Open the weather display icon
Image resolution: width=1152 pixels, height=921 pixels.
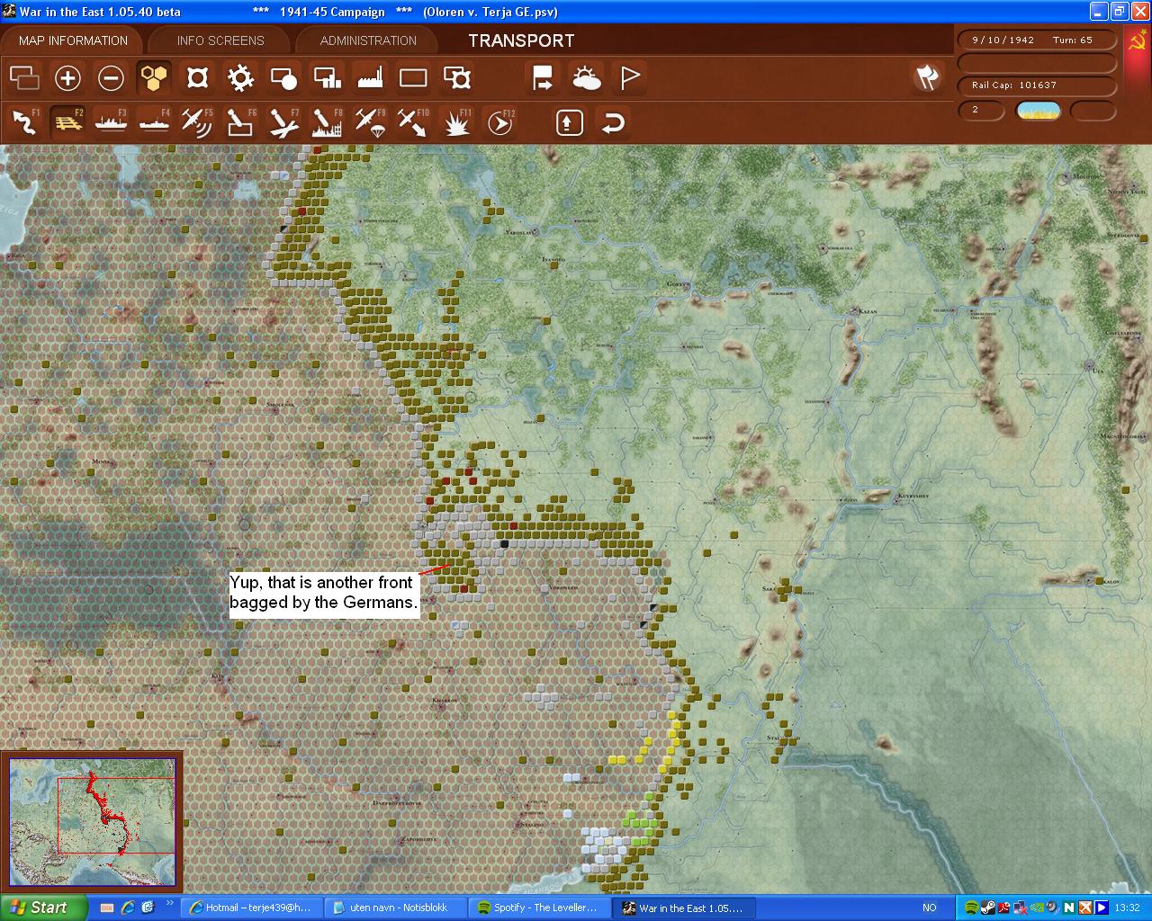pos(586,78)
